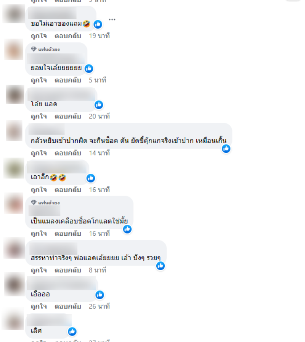Open the 8 นาที timestamp link
This screenshot has width=305, height=342.
point(98,270)
